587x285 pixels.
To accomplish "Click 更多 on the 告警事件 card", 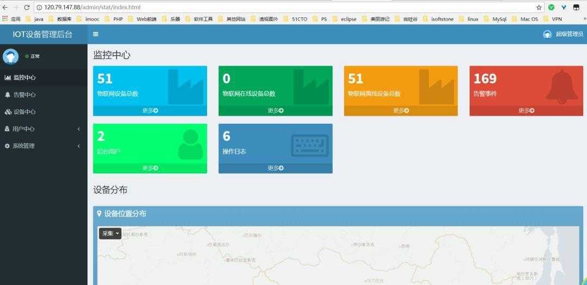I will click(526, 110).
